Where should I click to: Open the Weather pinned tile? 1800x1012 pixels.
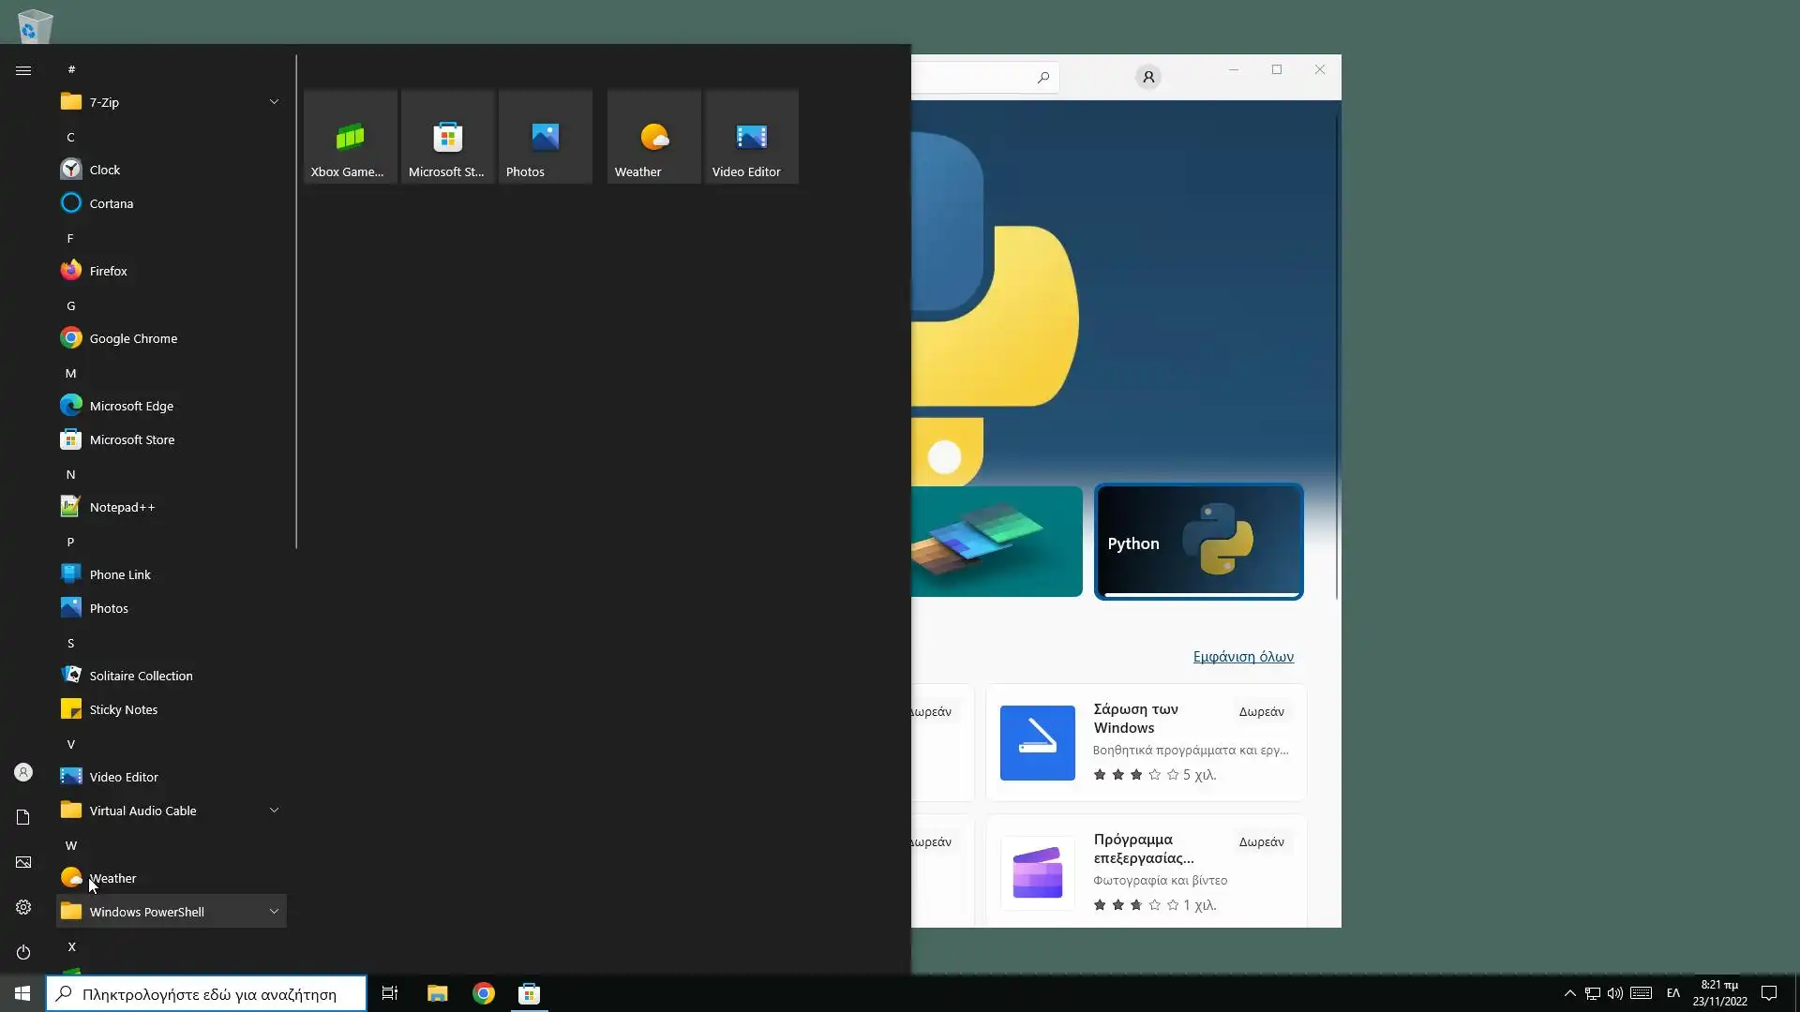[x=653, y=138]
